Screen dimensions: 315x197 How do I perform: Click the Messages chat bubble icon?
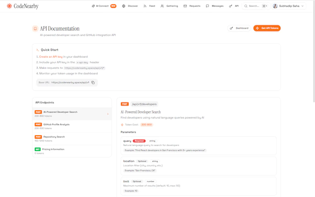[207, 6]
